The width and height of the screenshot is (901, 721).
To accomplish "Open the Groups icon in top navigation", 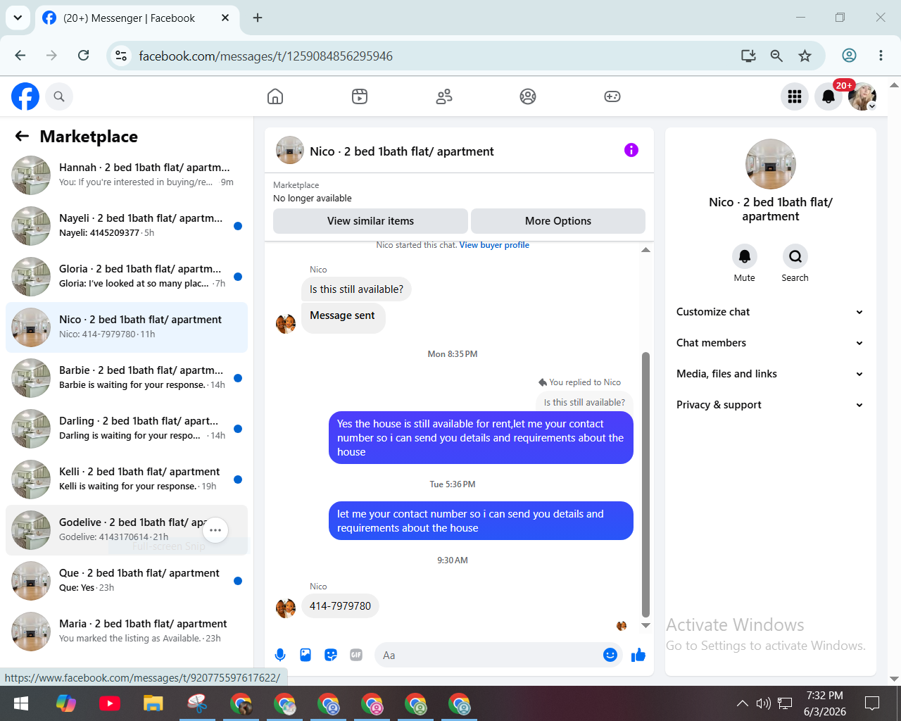I will tap(528, 96).
